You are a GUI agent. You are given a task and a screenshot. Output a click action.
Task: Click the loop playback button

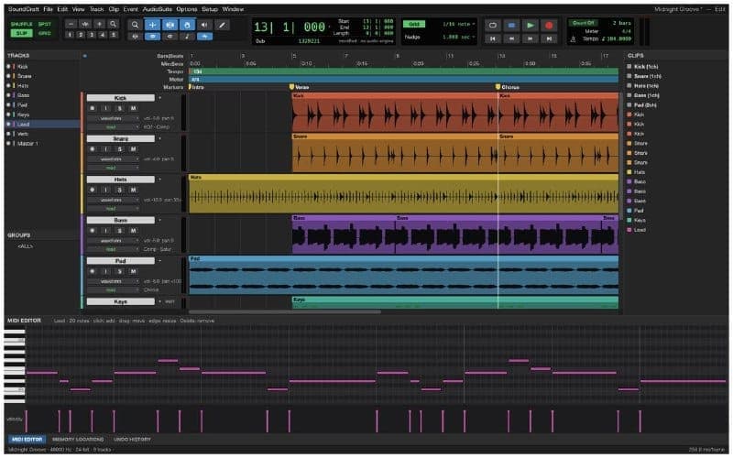click(493, 26)
